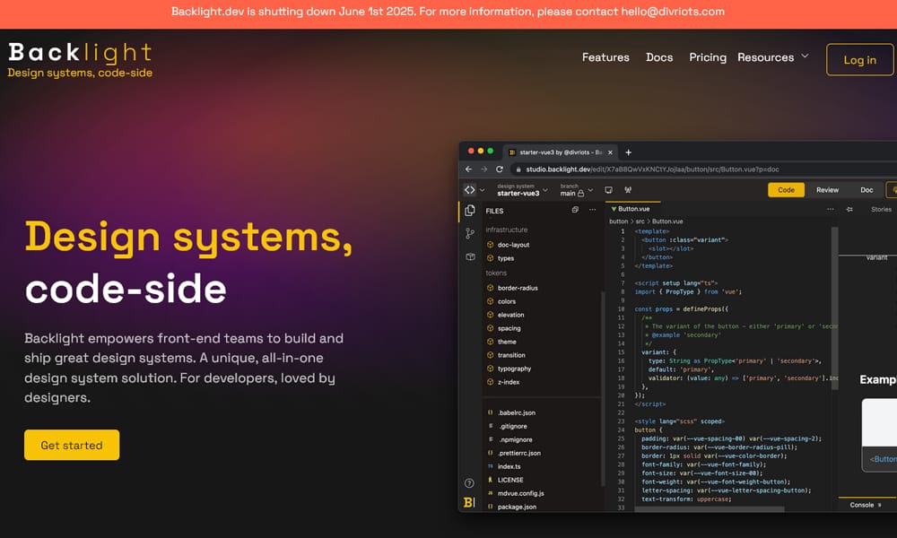This screenshot has width=897, height=538.
Task: Toggle the pin icon on the Button.vue editor
Action: [849, 209]
